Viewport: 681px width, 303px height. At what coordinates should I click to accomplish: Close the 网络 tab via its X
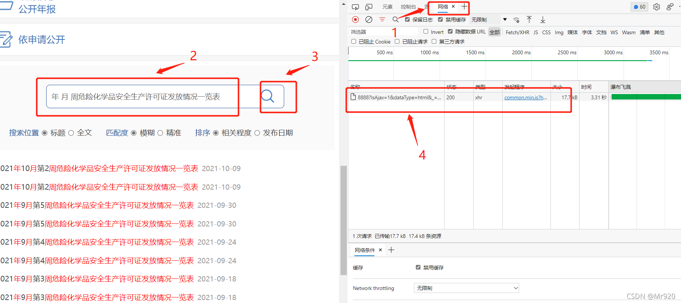point(453,7)
